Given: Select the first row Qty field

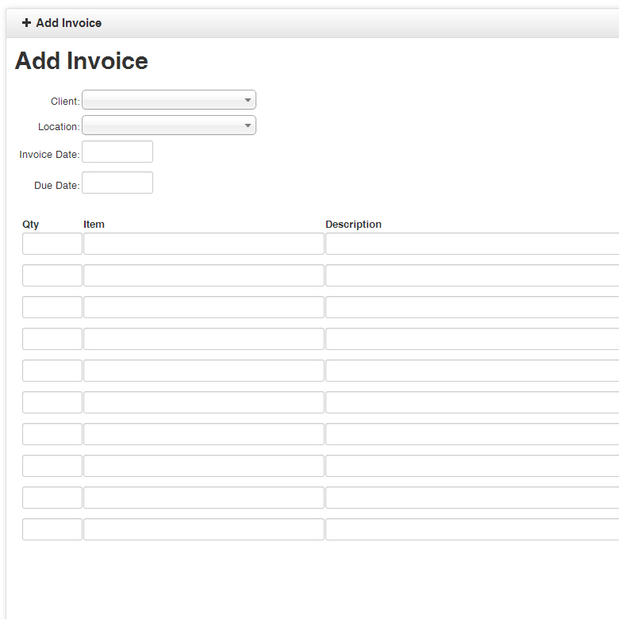Looking at the screenshot, I should (x=52, y=244).
